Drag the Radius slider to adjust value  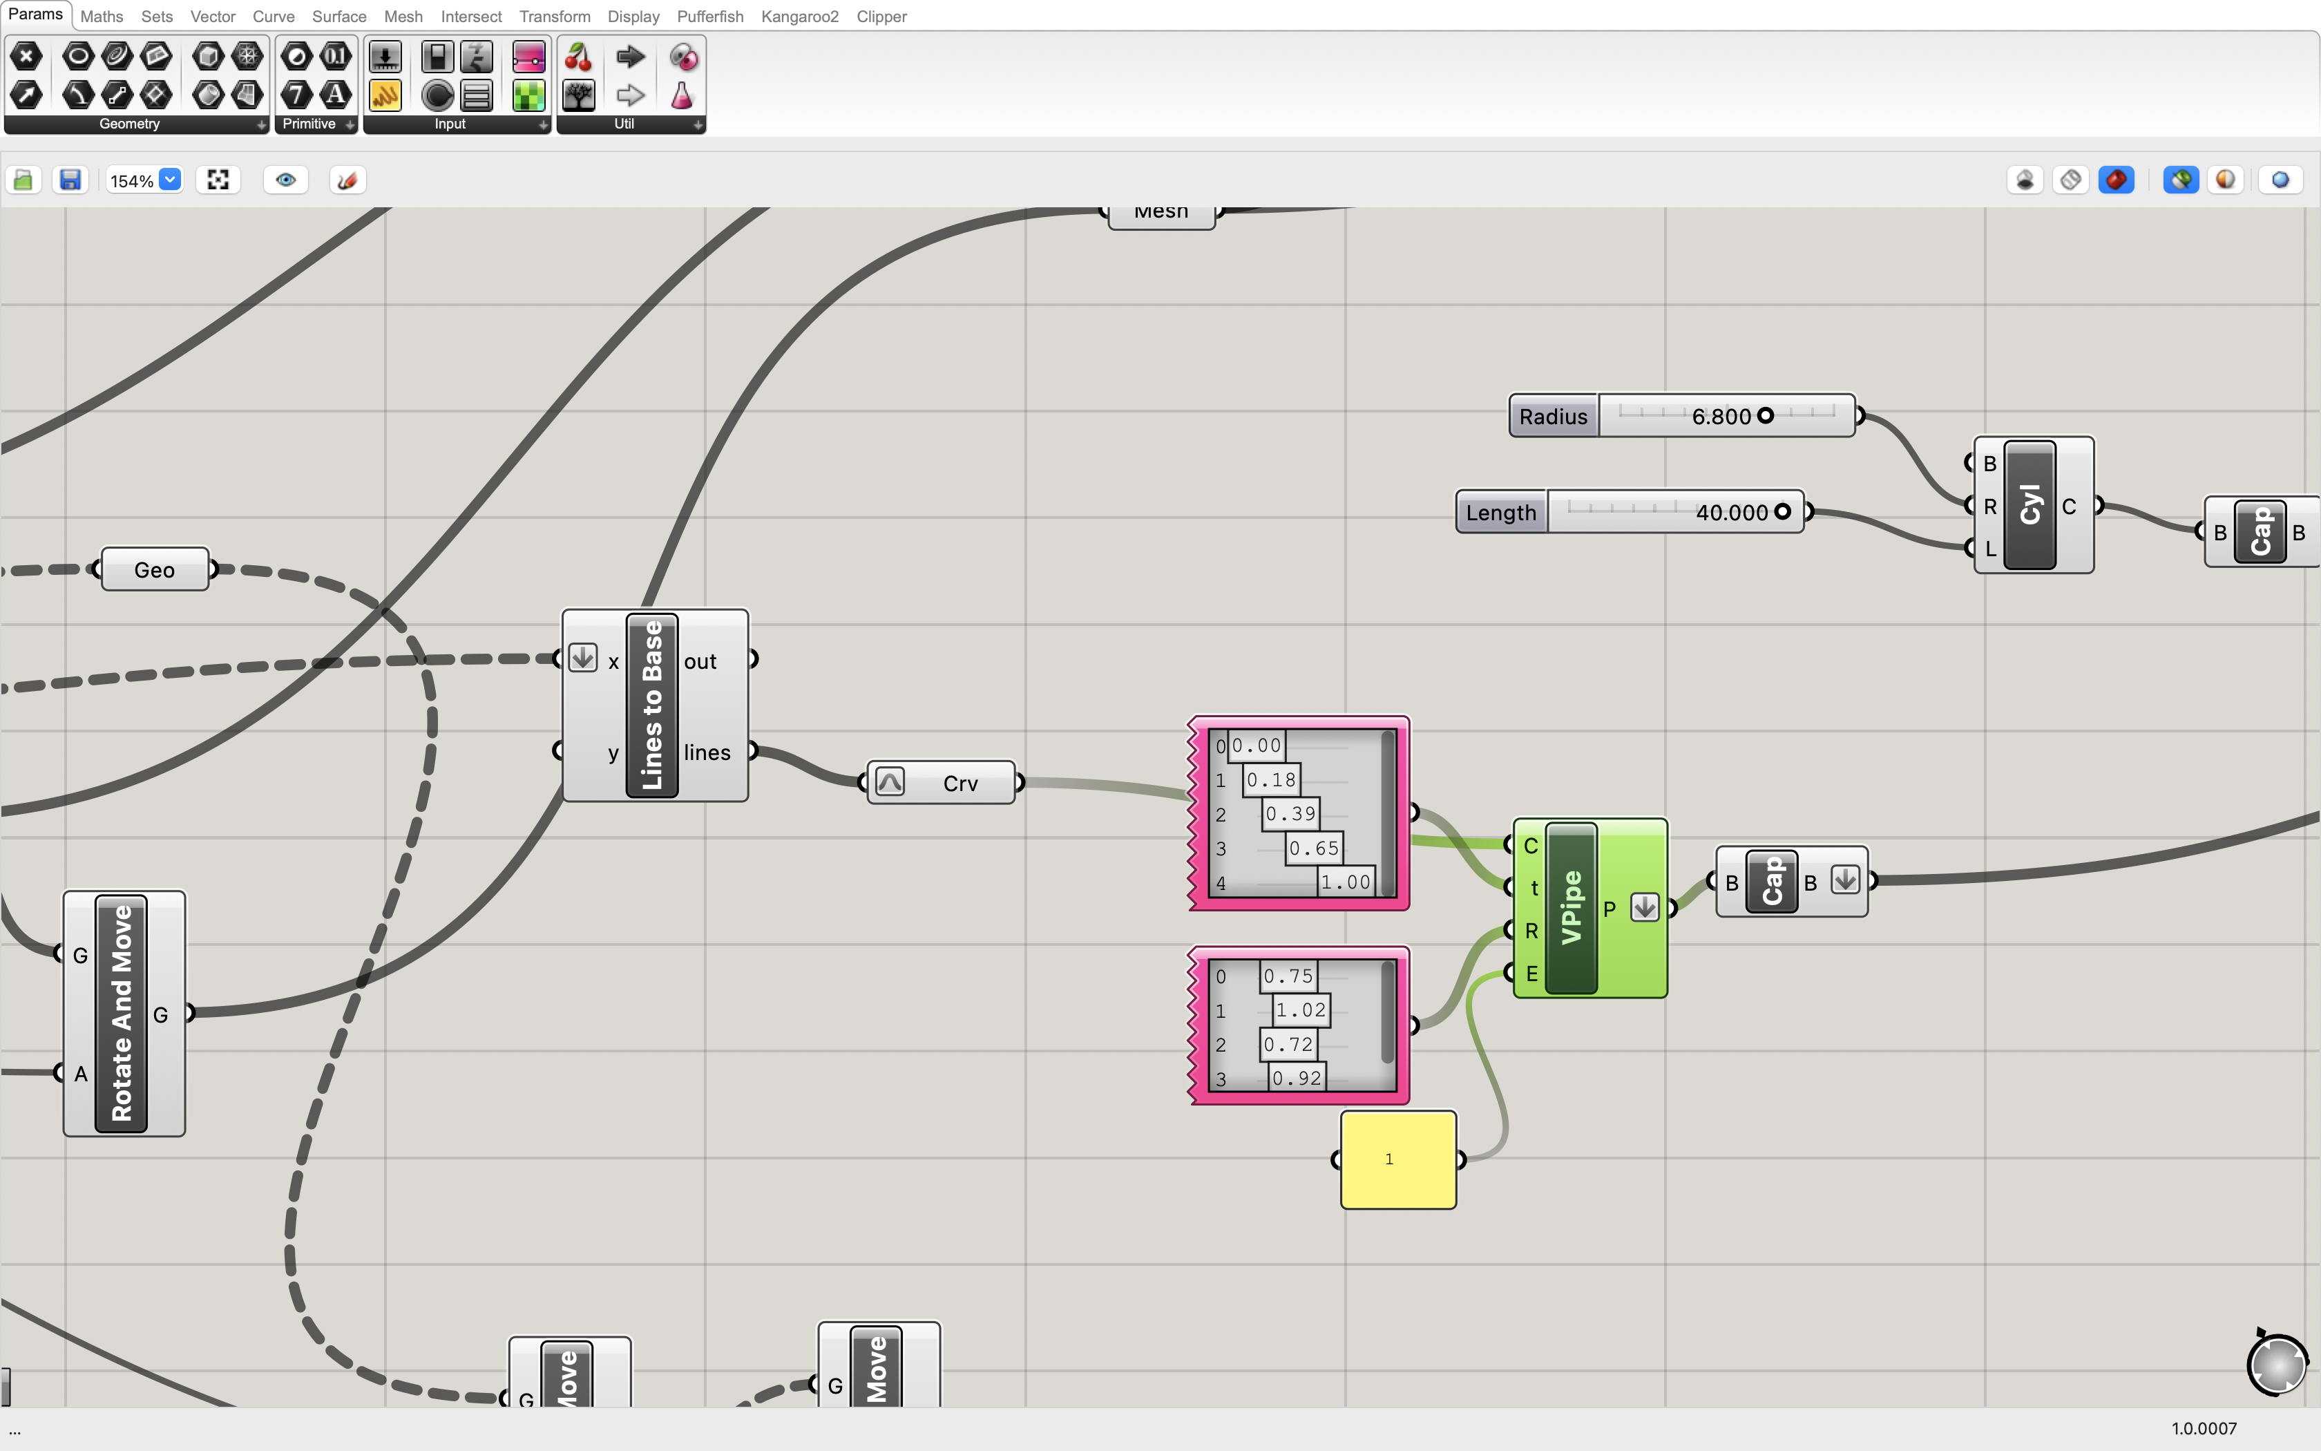click(x=1766, y=415)
